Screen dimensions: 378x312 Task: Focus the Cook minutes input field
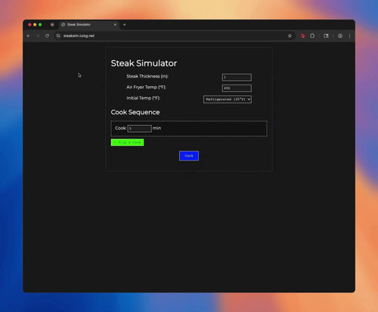tap(139, 129)
